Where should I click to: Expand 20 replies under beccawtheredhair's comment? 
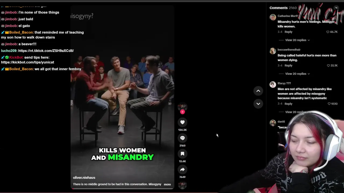click(297, 74)
